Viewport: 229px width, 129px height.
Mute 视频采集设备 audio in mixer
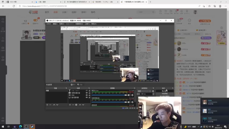pyautogui.click(x=129, y=102)
